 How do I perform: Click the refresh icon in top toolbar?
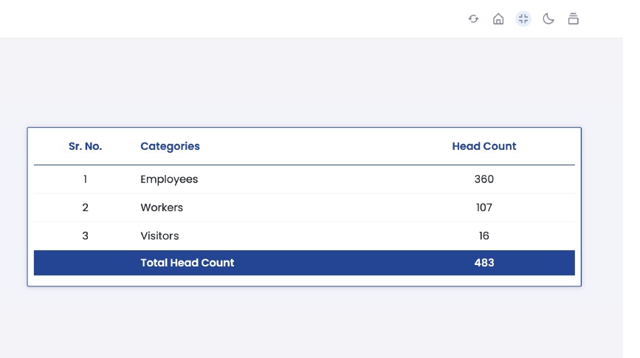(473, 19)
